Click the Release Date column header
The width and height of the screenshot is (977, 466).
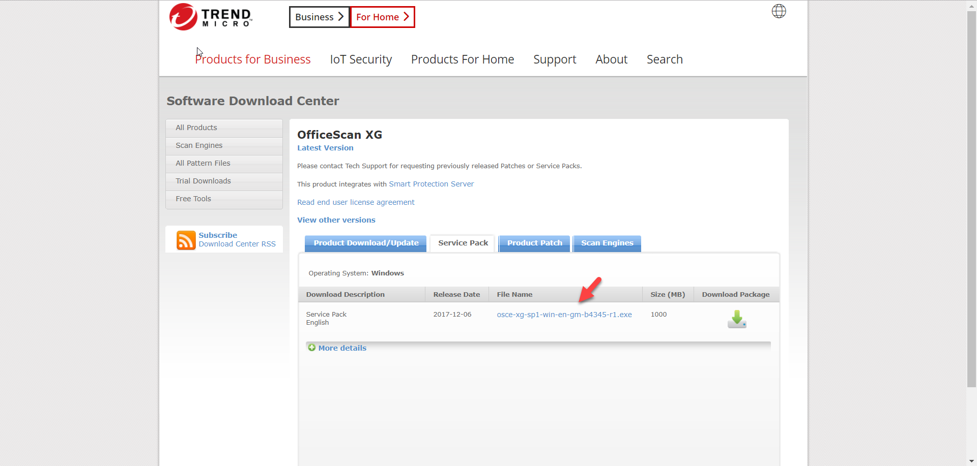[456, 294]
